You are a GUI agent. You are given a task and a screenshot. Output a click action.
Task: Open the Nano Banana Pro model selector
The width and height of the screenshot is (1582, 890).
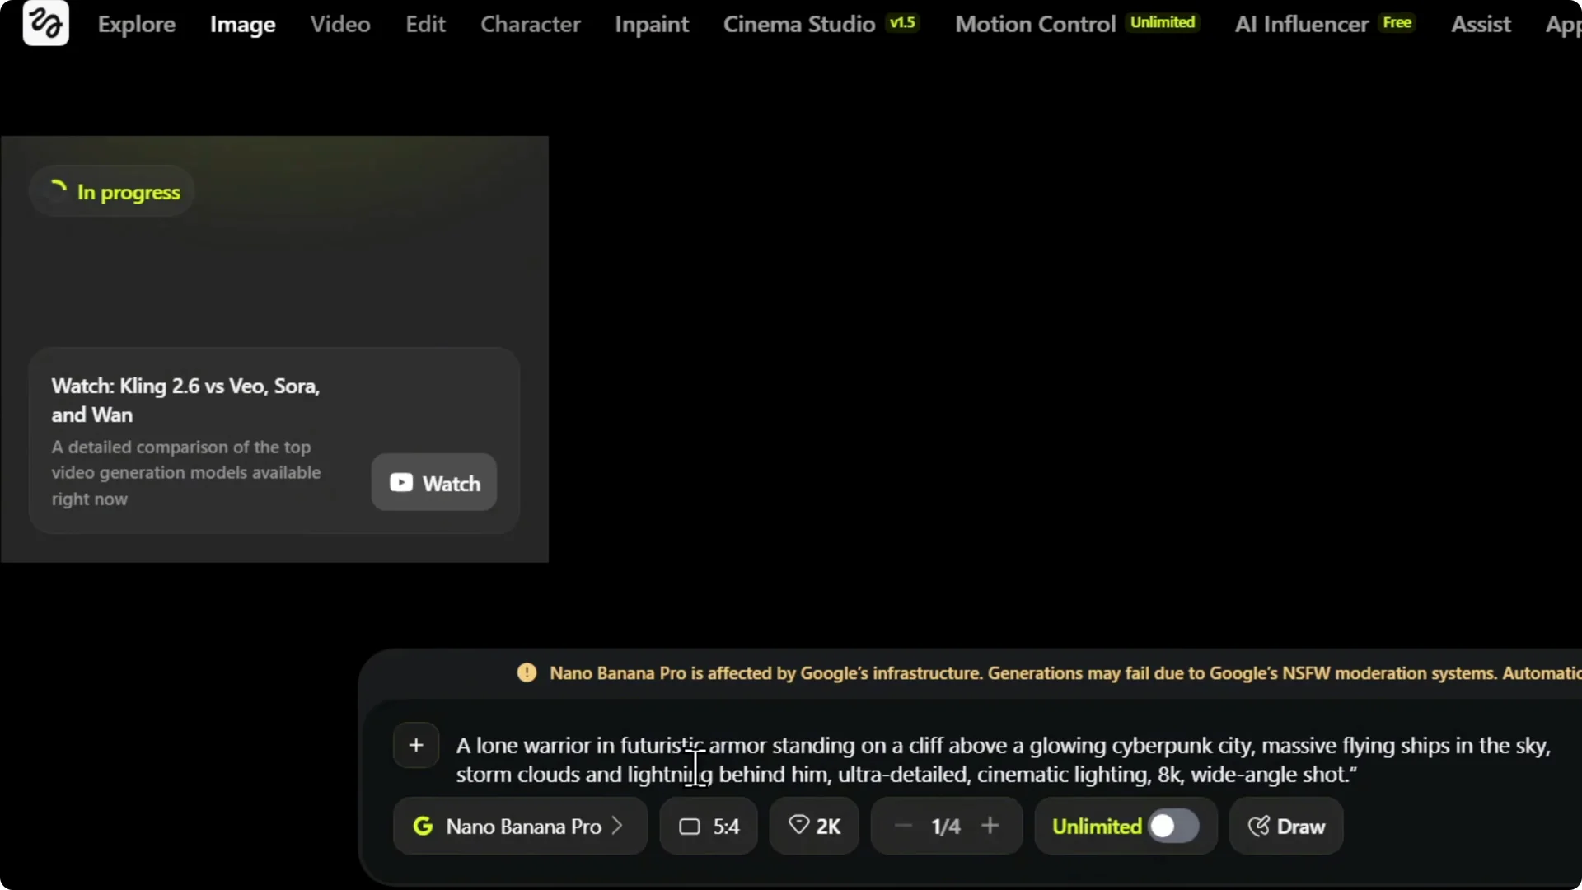(520, 827)
